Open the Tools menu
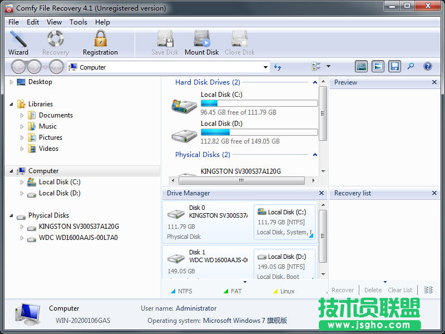Viewport: 445px width, 334px height. (x=78, y=22)
